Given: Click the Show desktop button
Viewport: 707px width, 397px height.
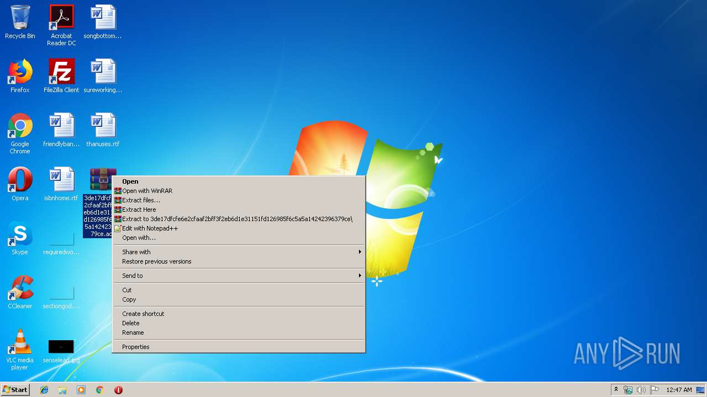Looking at the screenshot, I should tap(700, 390).
